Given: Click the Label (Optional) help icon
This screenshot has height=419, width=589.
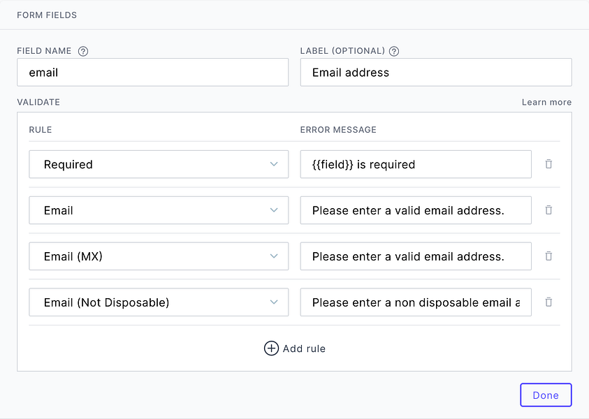Looking at the screenshot, I should tap(393, 51).
